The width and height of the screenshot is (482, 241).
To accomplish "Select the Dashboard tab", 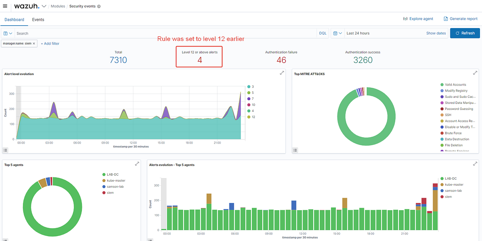I will tap(14, 20).
